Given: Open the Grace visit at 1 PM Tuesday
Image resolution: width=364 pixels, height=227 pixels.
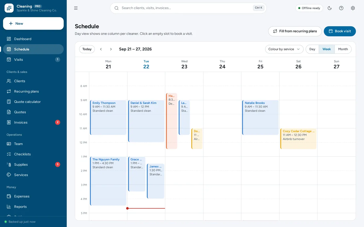Looking at the screenshot, I should 137,174.
